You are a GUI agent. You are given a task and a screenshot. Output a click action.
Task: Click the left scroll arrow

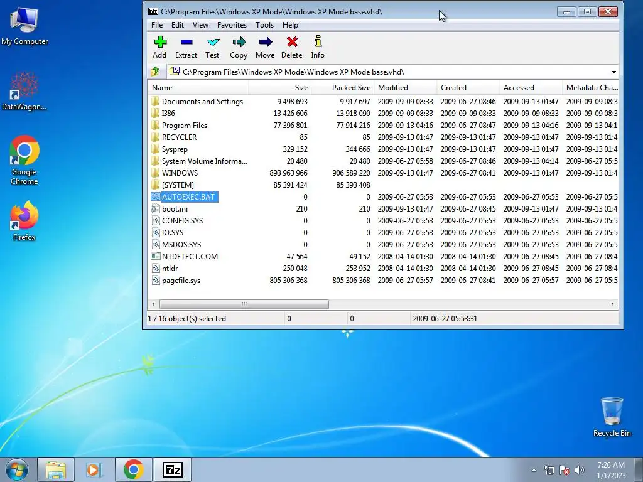pos(153,304)
